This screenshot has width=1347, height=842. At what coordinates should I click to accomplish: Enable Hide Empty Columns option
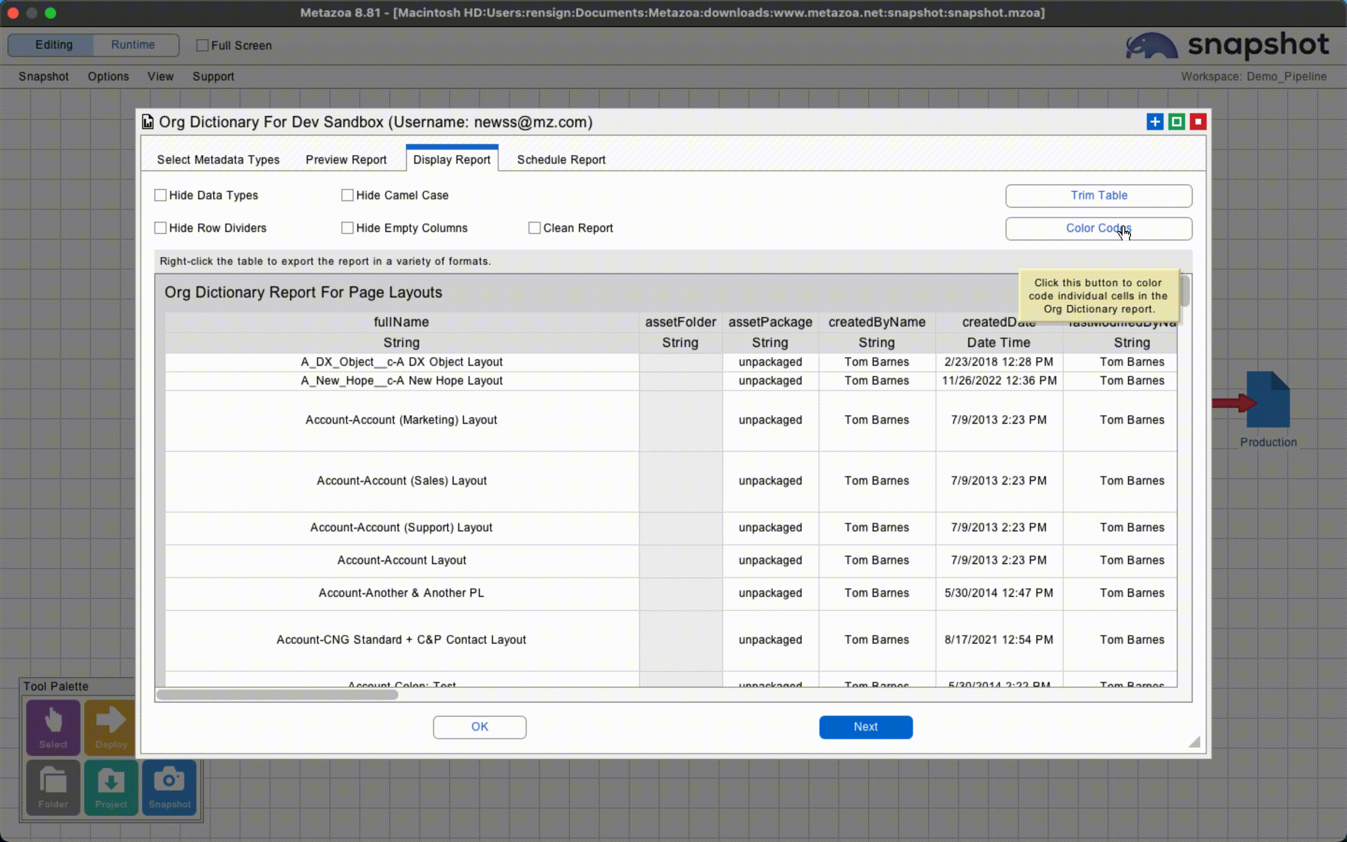pyautogui.click(x=348, y=228)
